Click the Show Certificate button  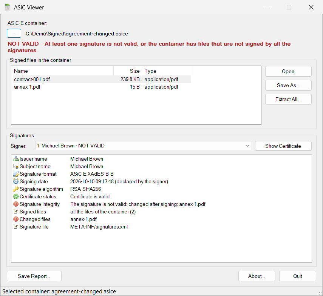(283, 146)
